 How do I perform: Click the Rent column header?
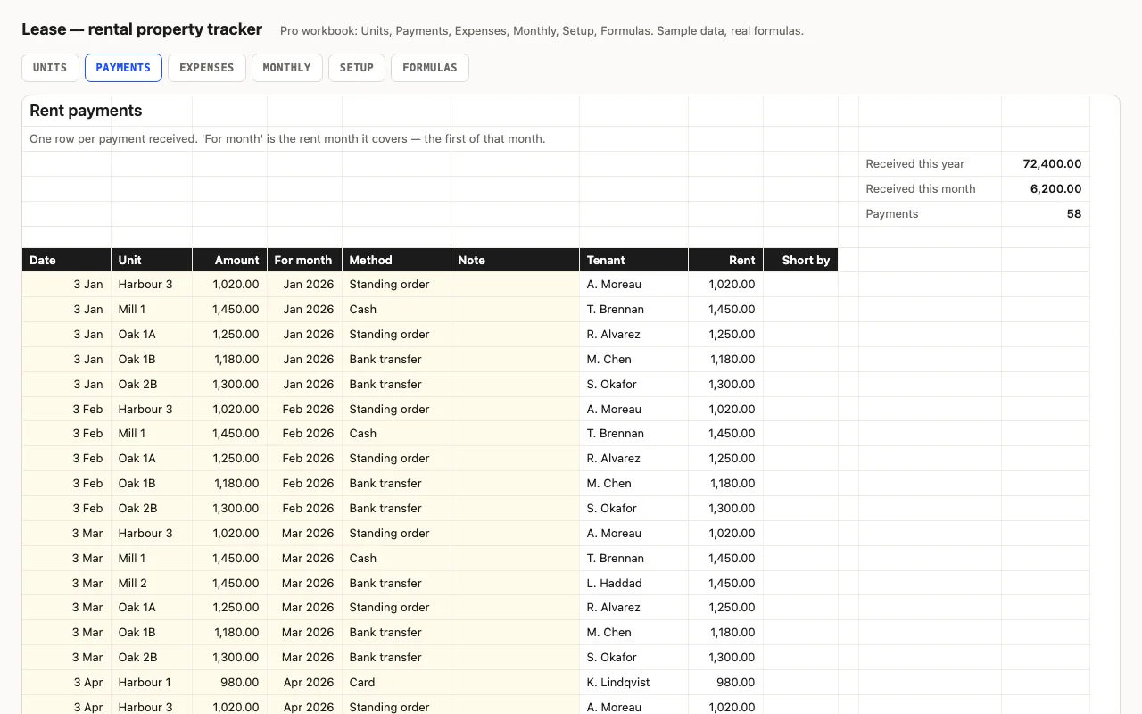(726, 260)
